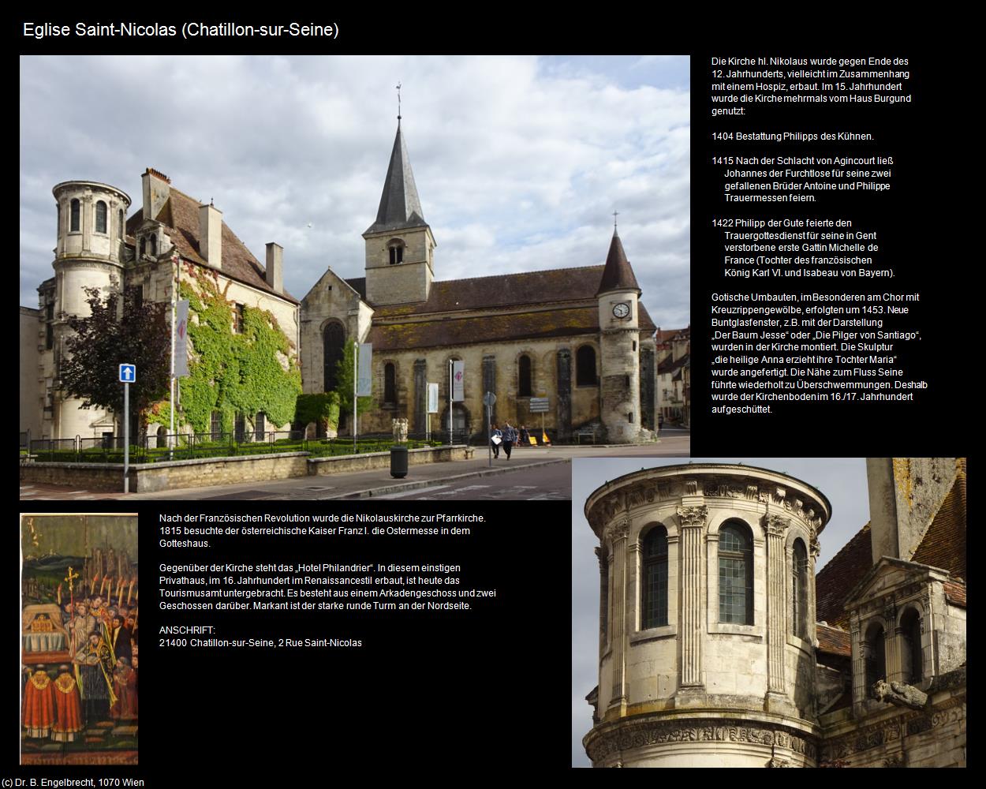Click the line '1422 Philipp der Gute feierte den'
The height and width of the screenshot is (789, 986).
782,223
